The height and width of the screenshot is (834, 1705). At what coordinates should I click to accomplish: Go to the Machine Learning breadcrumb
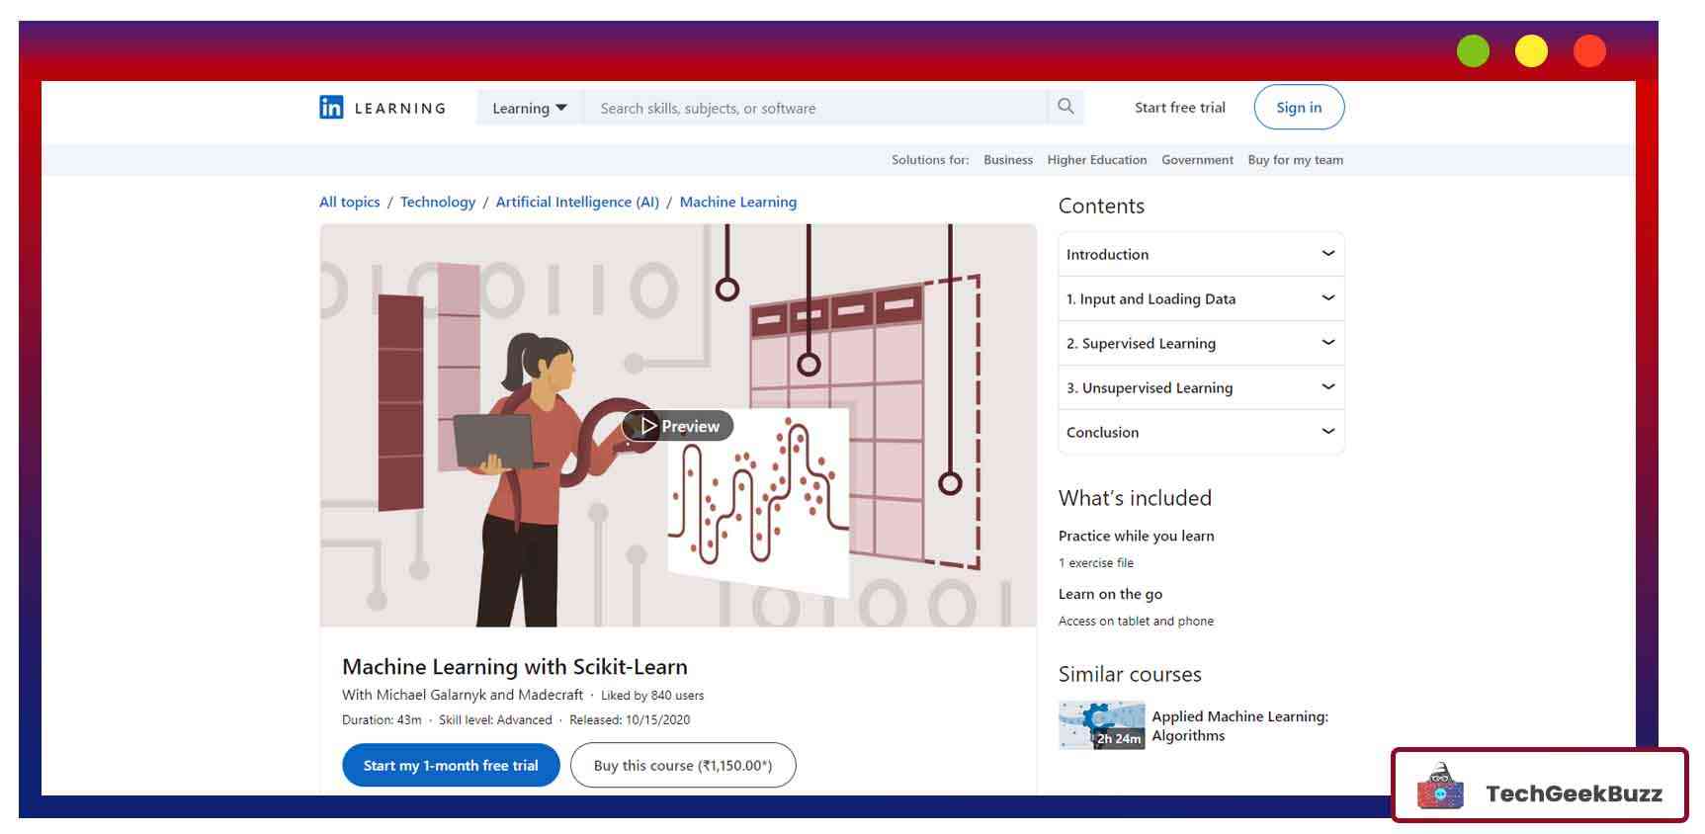point(737,202)
